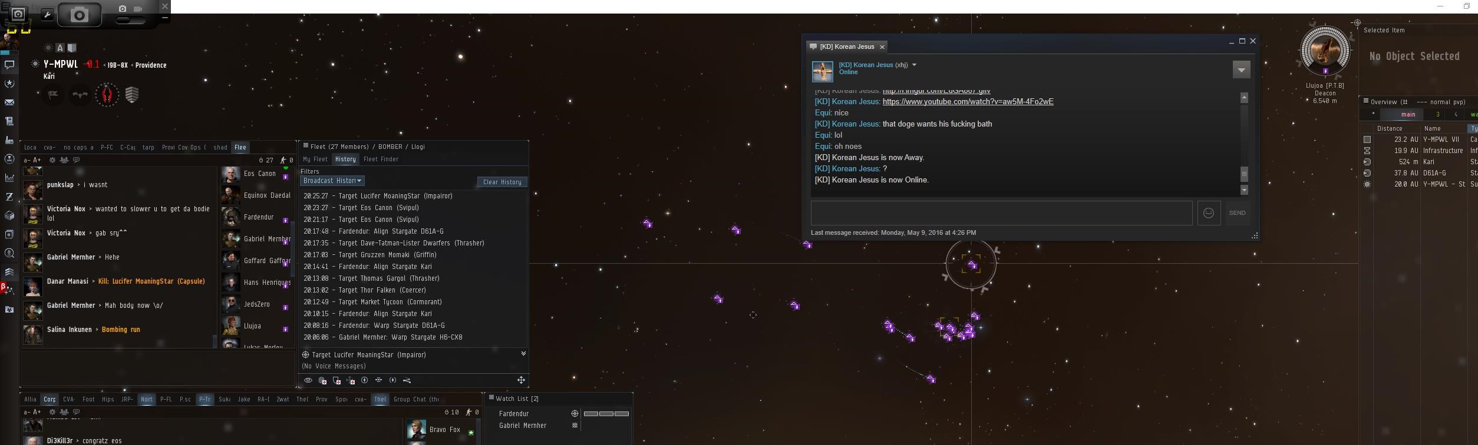This screenshot has height=445, width=1478.
Task: Click the Korean Jesus avatar thumbnail
Action: click(x=822, y=71)
